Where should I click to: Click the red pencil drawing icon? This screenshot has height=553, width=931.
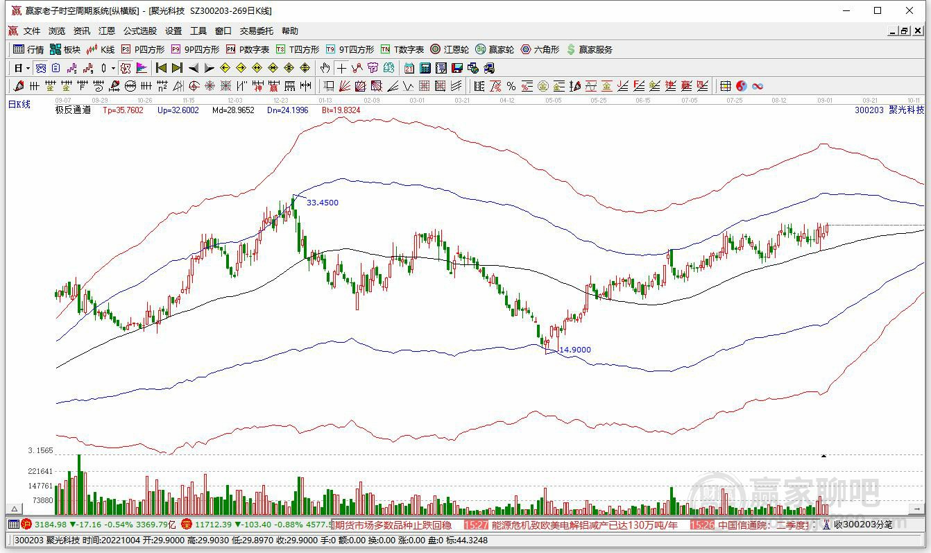click(x=18, y=86)
